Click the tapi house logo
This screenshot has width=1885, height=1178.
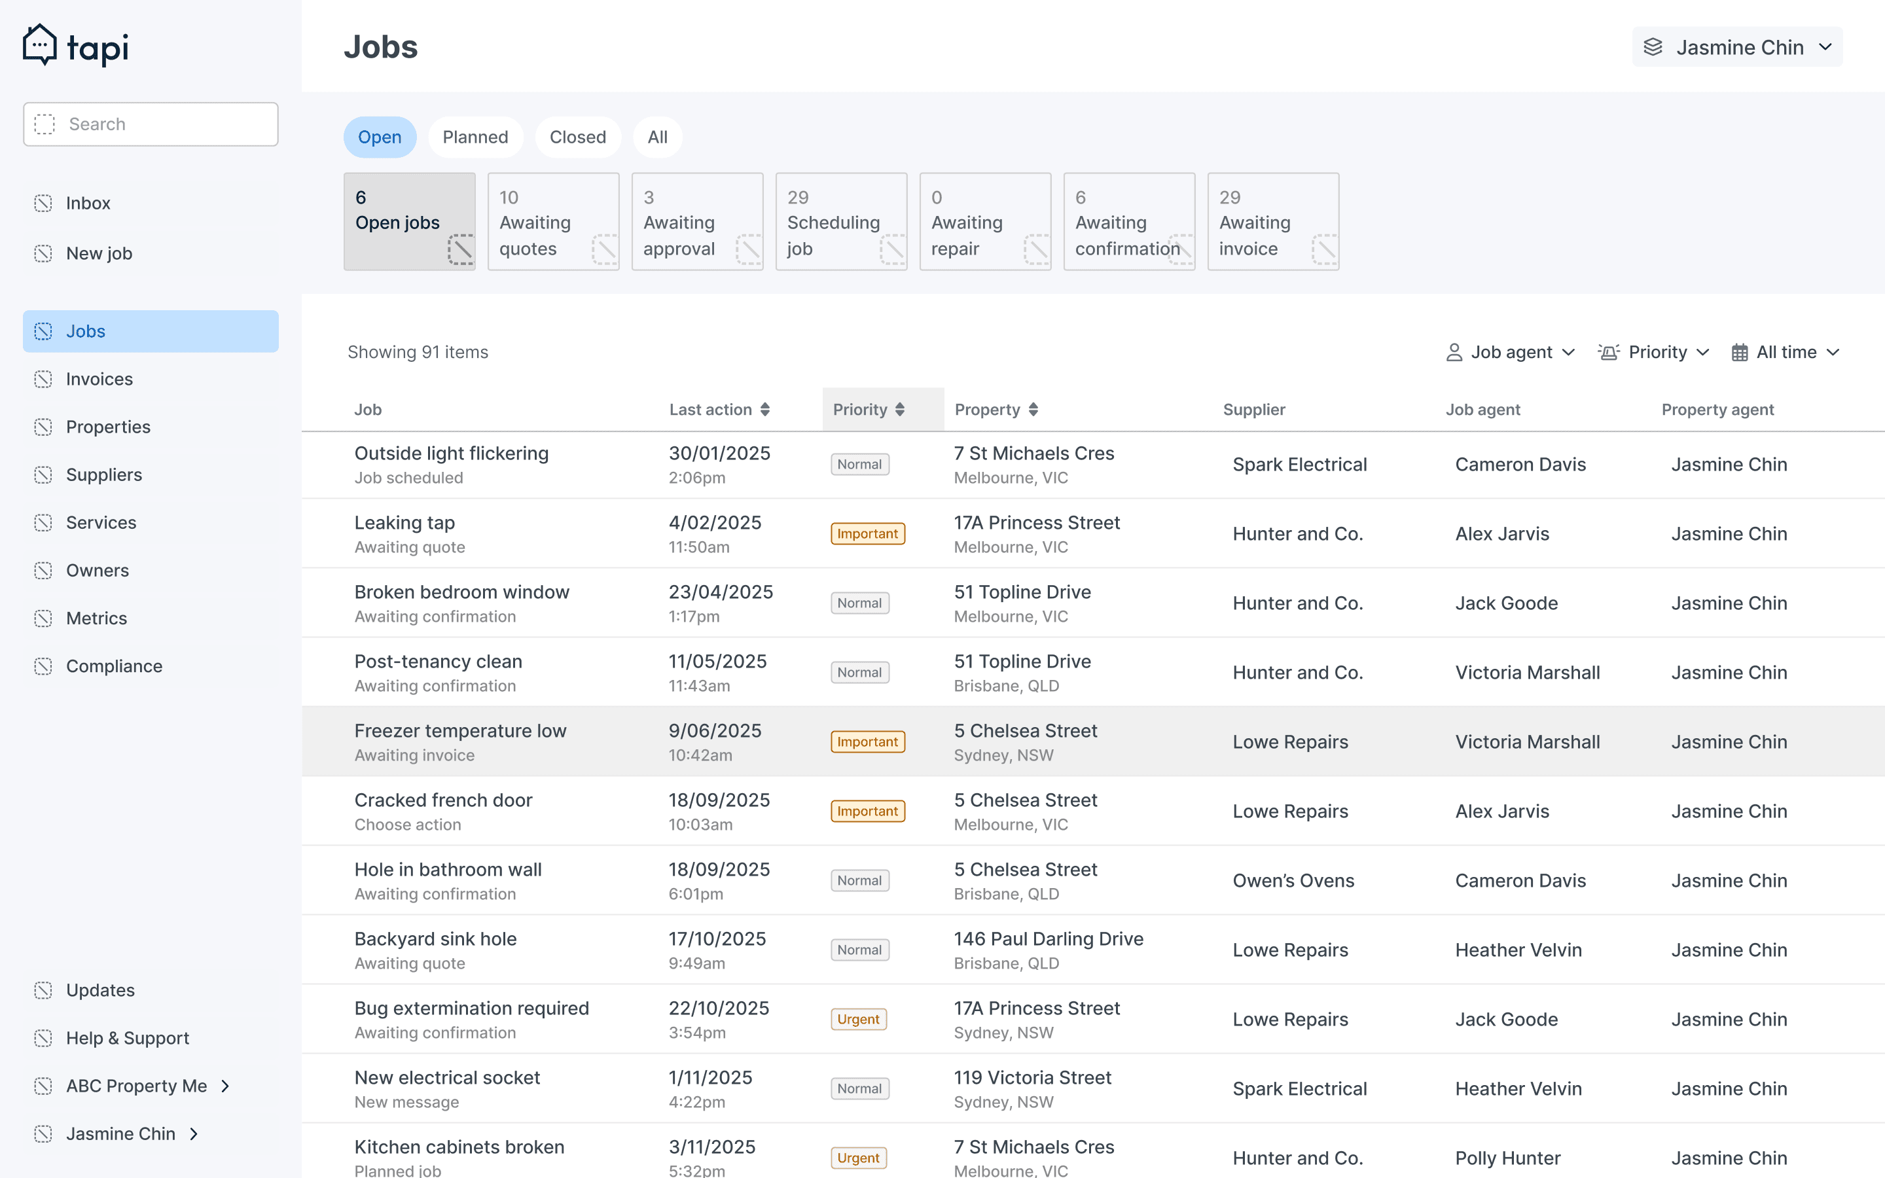(40, 45)
